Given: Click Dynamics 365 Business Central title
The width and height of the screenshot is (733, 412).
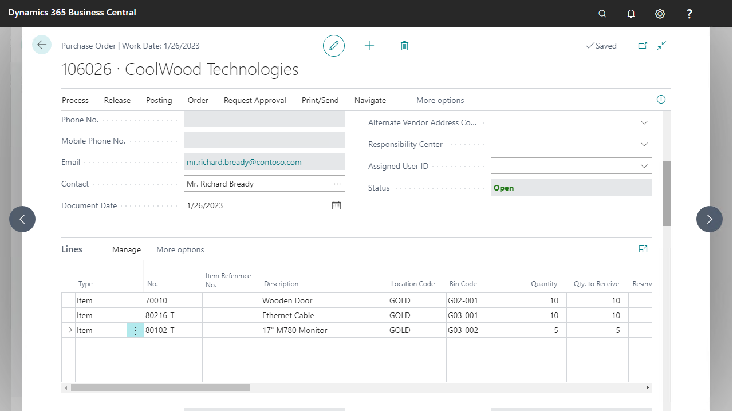Looking at the screenshot, I should tap(72, 13).
